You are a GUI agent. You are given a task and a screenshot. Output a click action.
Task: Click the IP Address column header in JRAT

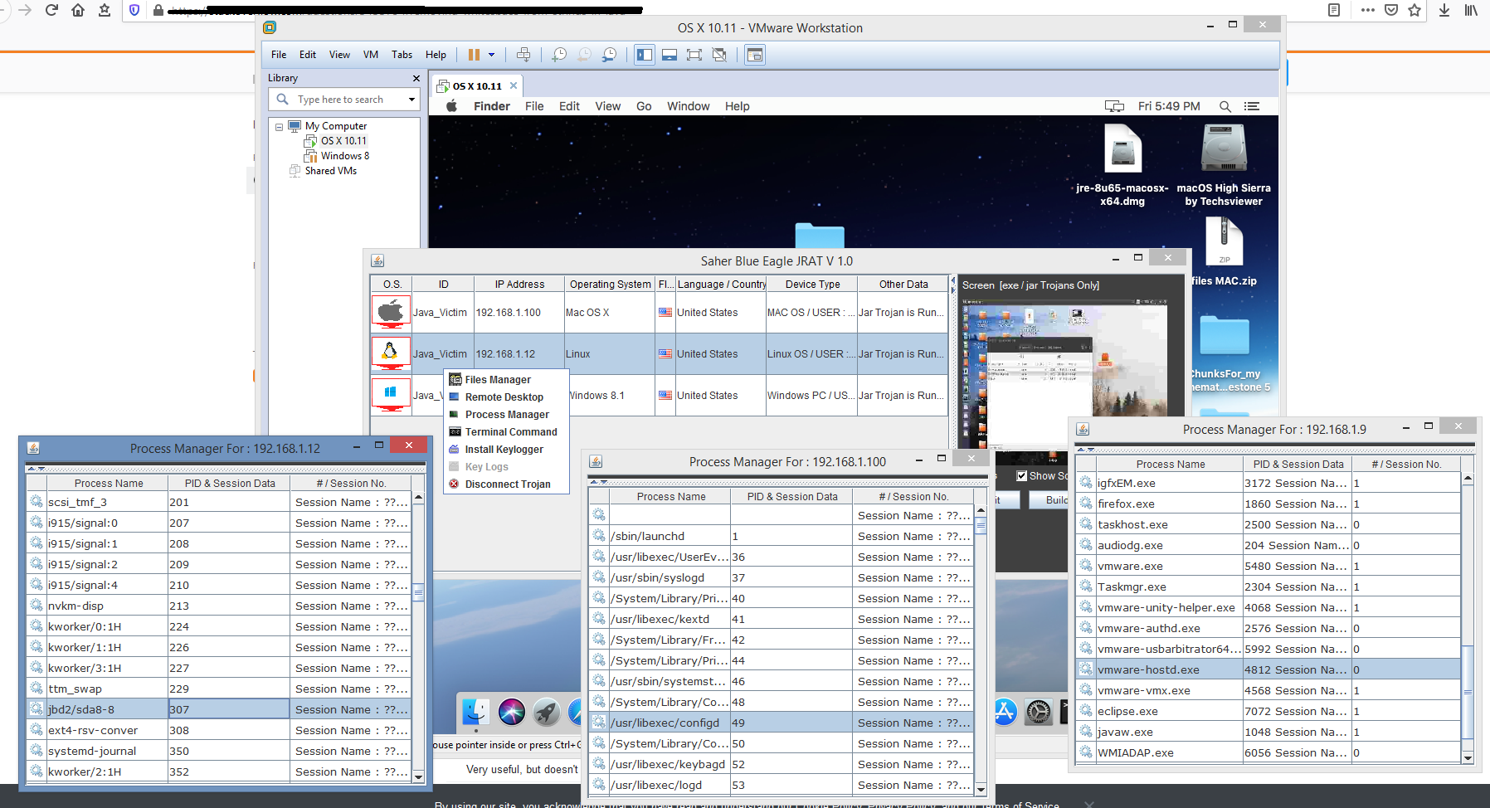coord(519,285)
